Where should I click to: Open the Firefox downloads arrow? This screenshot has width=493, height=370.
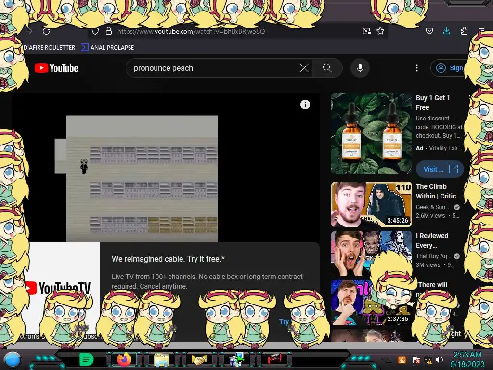click(446, 31)
